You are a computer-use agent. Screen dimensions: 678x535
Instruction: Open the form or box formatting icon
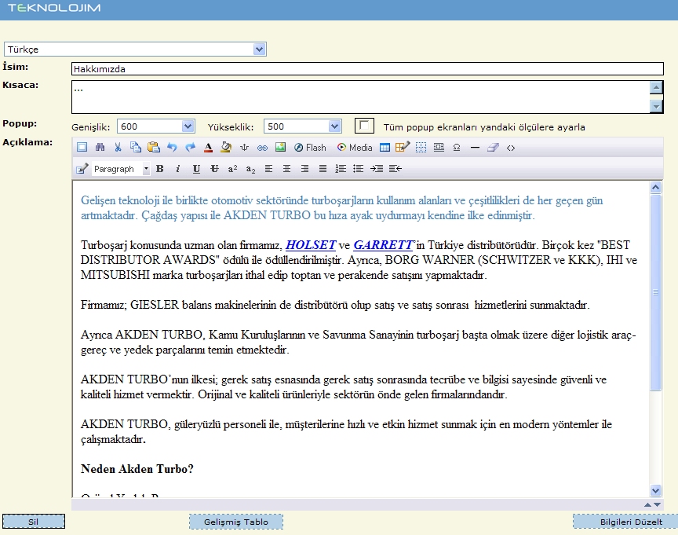439,148
